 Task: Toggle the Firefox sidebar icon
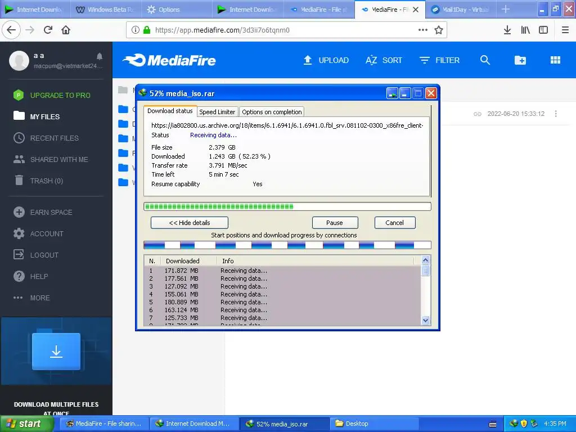coord(543,30)
